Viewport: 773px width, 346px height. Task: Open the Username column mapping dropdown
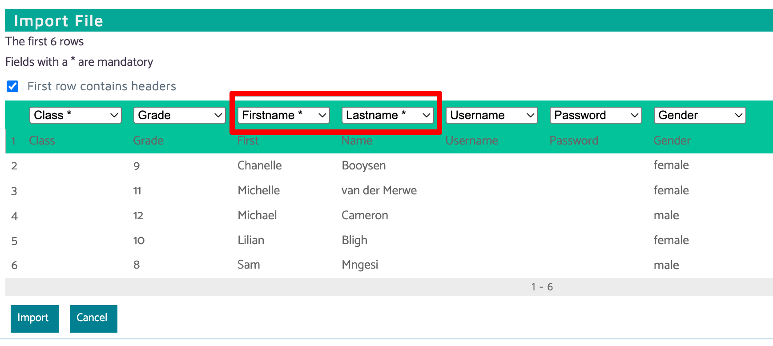(x=492, y=115)
